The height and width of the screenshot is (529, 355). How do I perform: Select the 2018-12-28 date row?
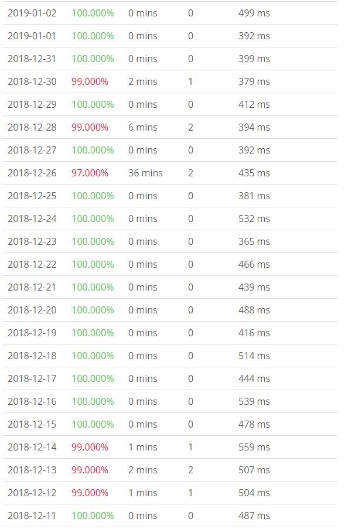[x=32, y=127]
